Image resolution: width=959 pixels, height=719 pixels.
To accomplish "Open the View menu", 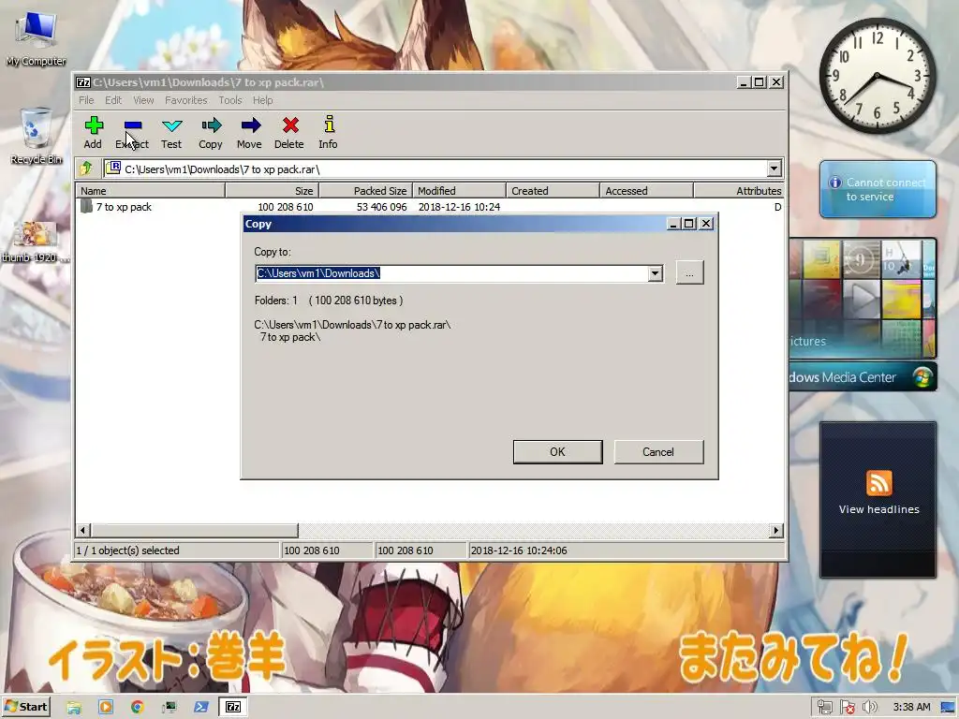I will tap(143, 100).
